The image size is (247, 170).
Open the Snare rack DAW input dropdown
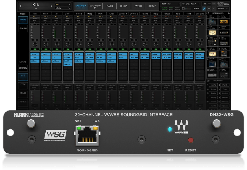[x=46, y=20]
